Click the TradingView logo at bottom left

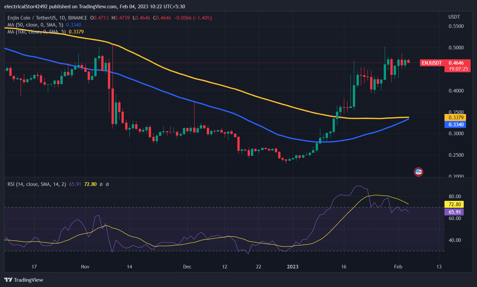24,280
